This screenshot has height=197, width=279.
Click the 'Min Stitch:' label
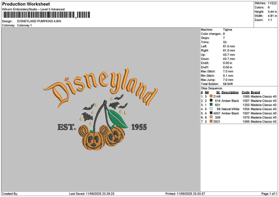[x=208, y=76]
